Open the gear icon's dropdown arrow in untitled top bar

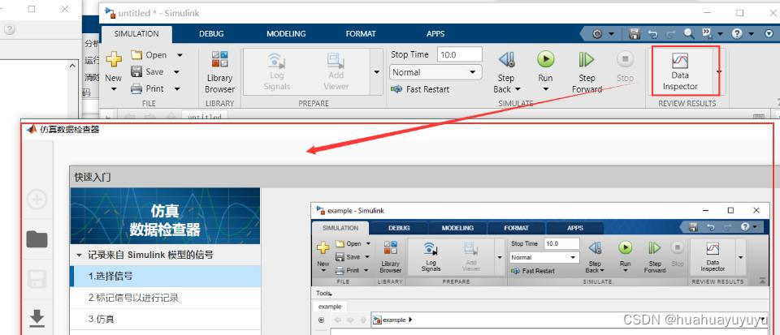(611, 34)
